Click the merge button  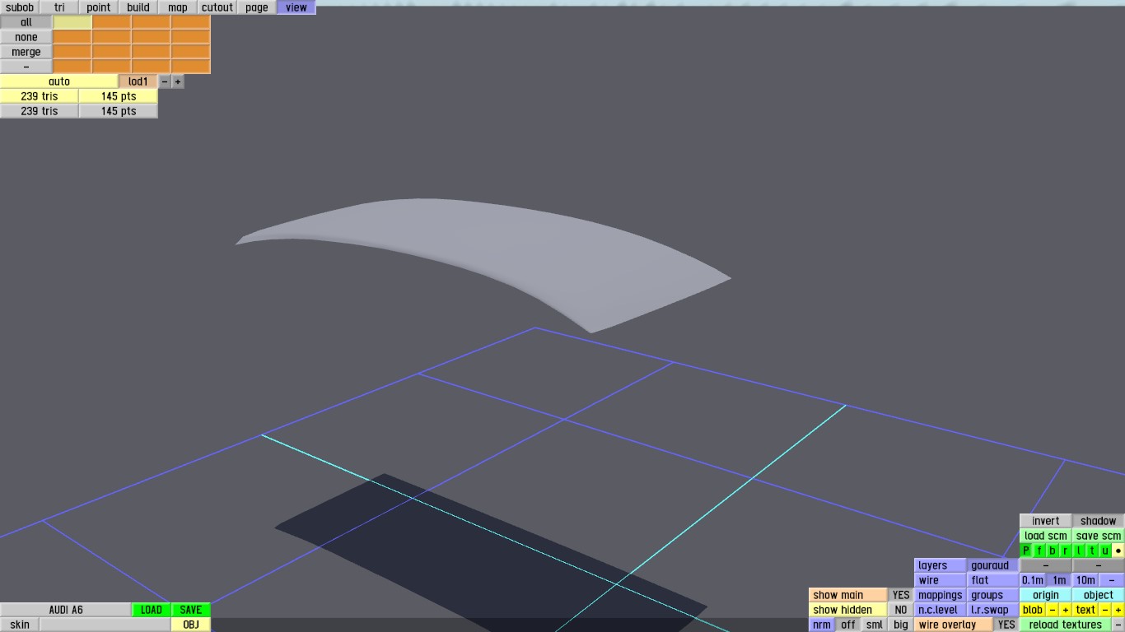click(26, 52)
